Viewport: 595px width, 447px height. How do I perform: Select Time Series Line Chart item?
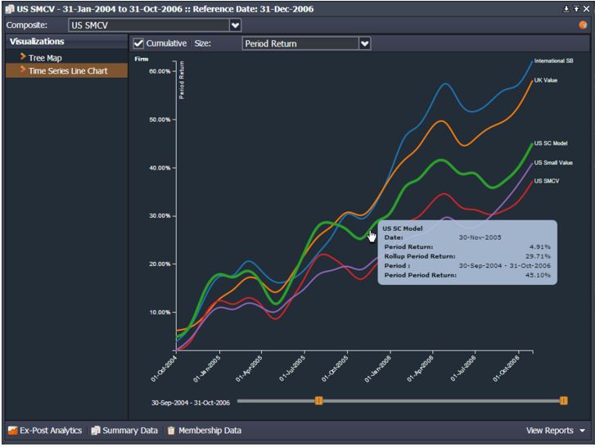pos(67,71)
